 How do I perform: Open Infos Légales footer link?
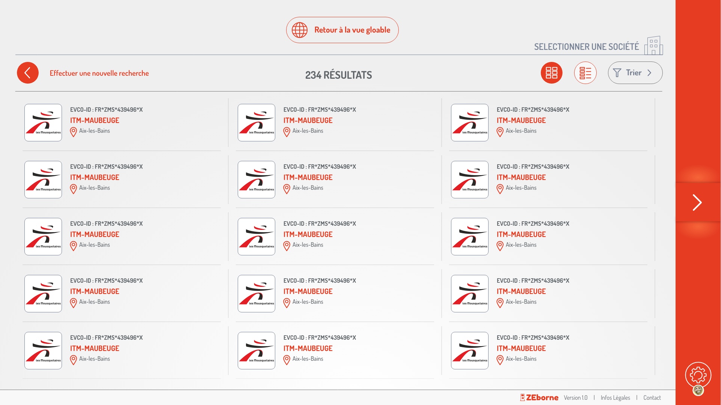[615, 397]
